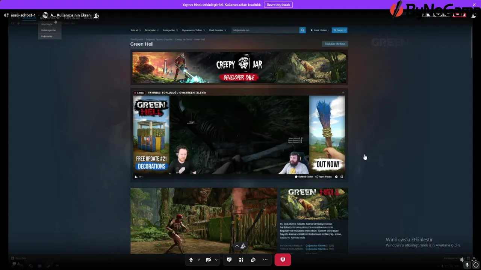This screenshot has height=270, width=481.
Task: Click the Free Update #21 Decorations panel
Action: [x=151, y=135]
